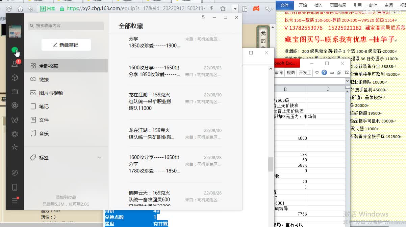Open the mini programs icon in sidebar

coord(15,173)
